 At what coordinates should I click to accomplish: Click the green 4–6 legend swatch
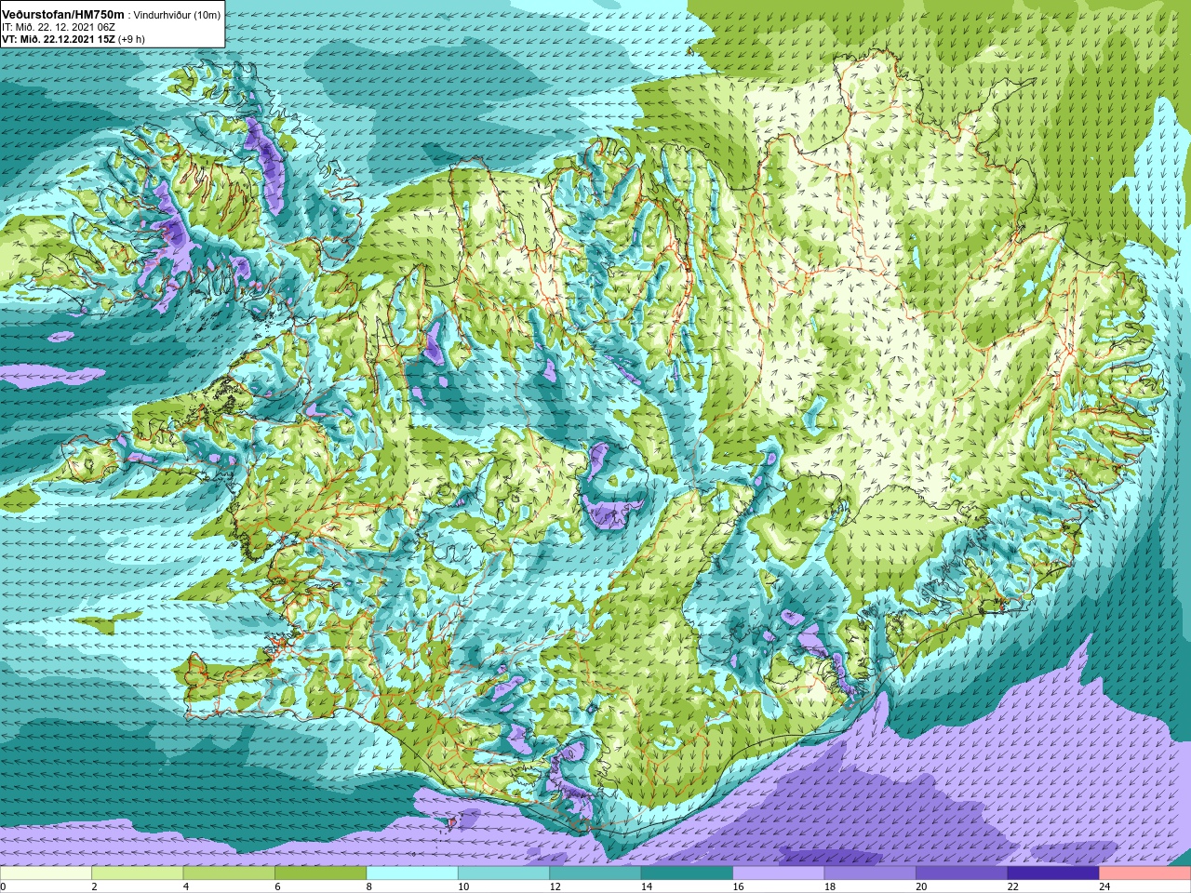click(229, 873)
